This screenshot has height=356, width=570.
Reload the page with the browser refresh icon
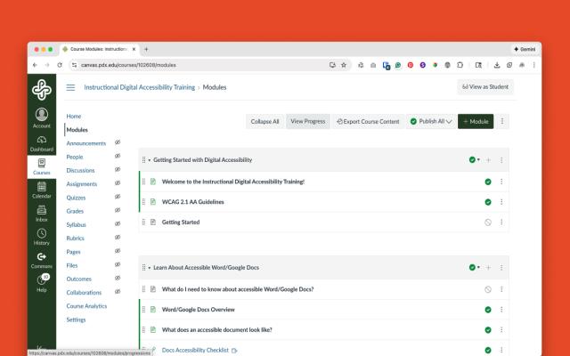pos(60,65)
